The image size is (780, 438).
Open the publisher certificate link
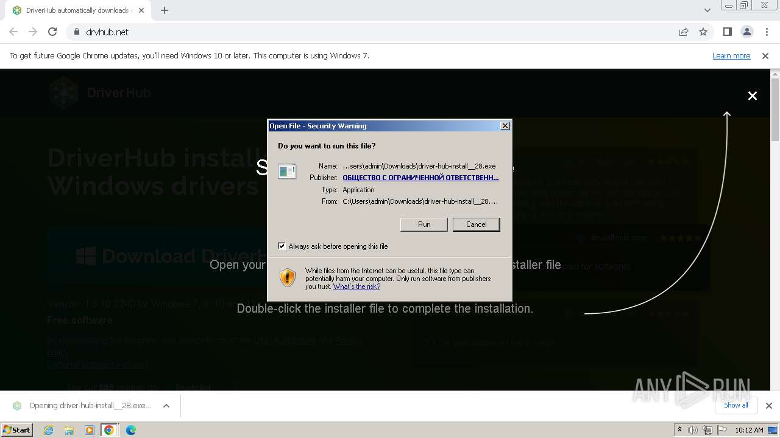[x=420, y=178]
